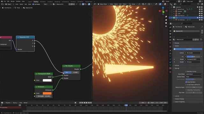The height and width of the screenshot is (114, 204).
Task: Collapse the Transparent BSDF node arrow
Action: (37, 74)
